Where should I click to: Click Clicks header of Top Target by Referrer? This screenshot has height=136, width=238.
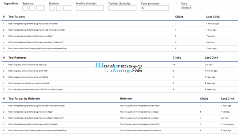(204, 98)
